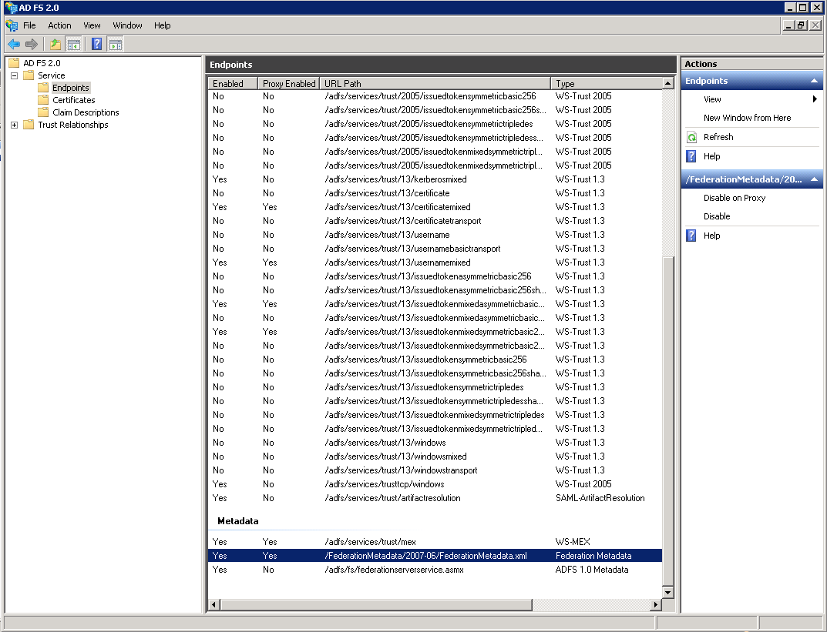
Task: Click the vertical scrollbar down arrow
Action: click(x=668, y=592)
